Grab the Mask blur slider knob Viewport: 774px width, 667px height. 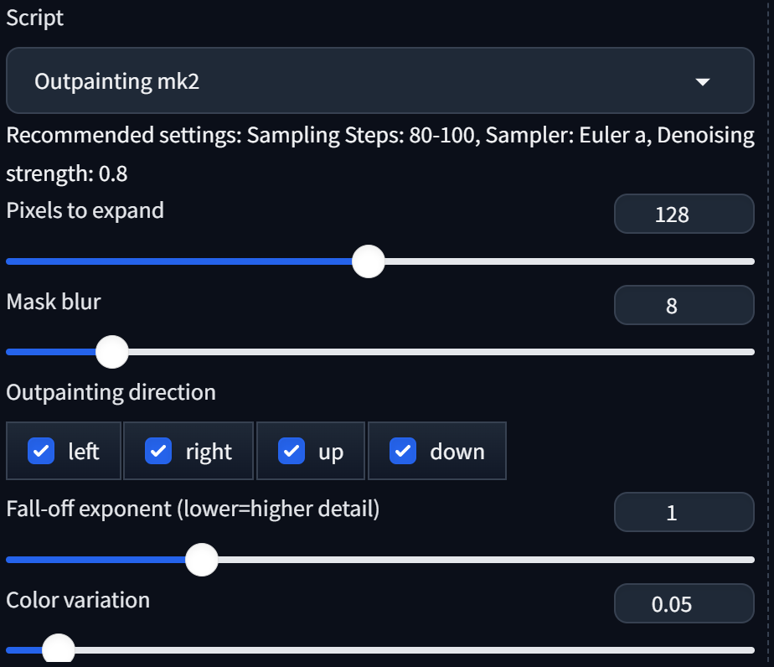tap(111, 352)
